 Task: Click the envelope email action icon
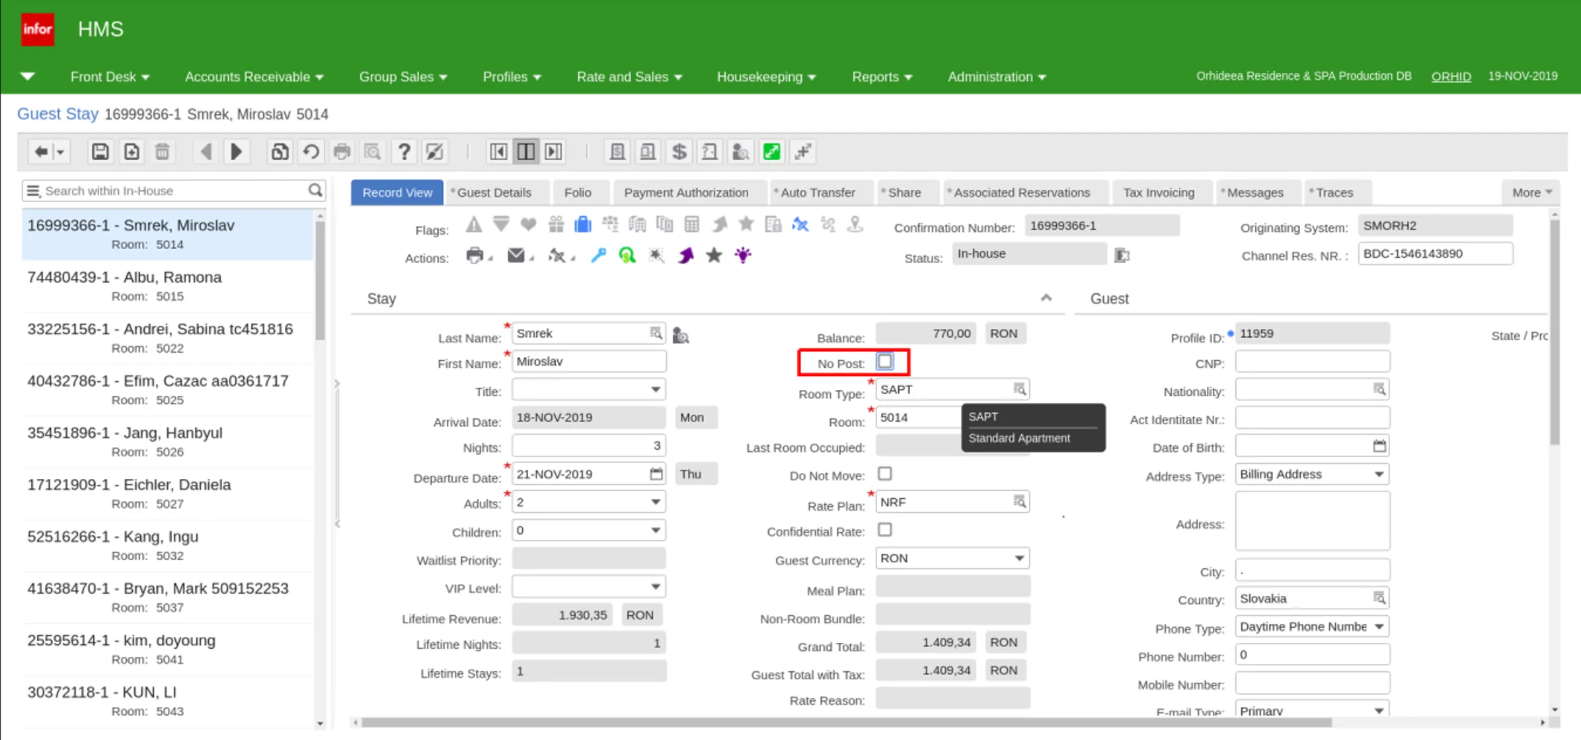(516, 255)
